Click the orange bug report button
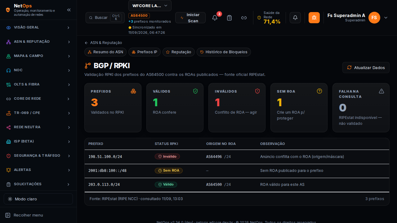 pyautogui.click(x=314, y=18)
